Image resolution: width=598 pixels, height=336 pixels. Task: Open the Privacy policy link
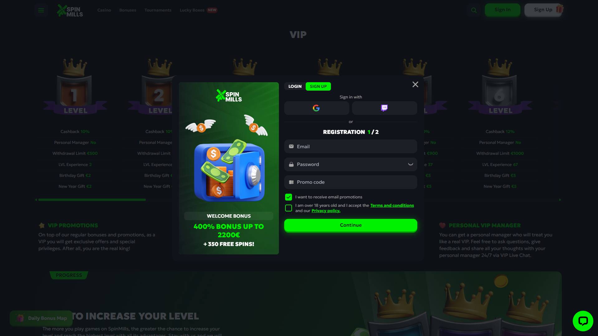pos(326,211)
